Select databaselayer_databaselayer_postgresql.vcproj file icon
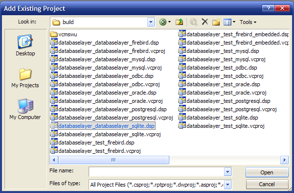The width and height of the screenshot is (294, 193). pyautogui.click(x=54, y=118)
